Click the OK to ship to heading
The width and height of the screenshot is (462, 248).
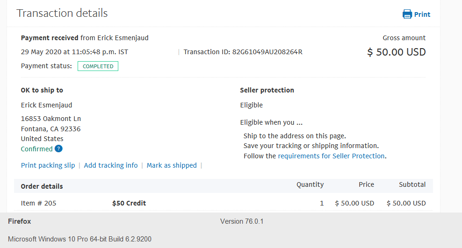42,90
